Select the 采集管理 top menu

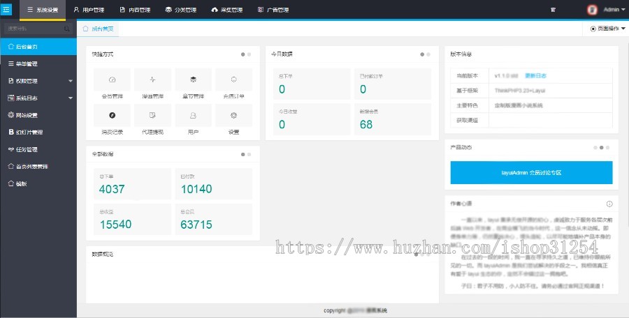pos(227,10)
